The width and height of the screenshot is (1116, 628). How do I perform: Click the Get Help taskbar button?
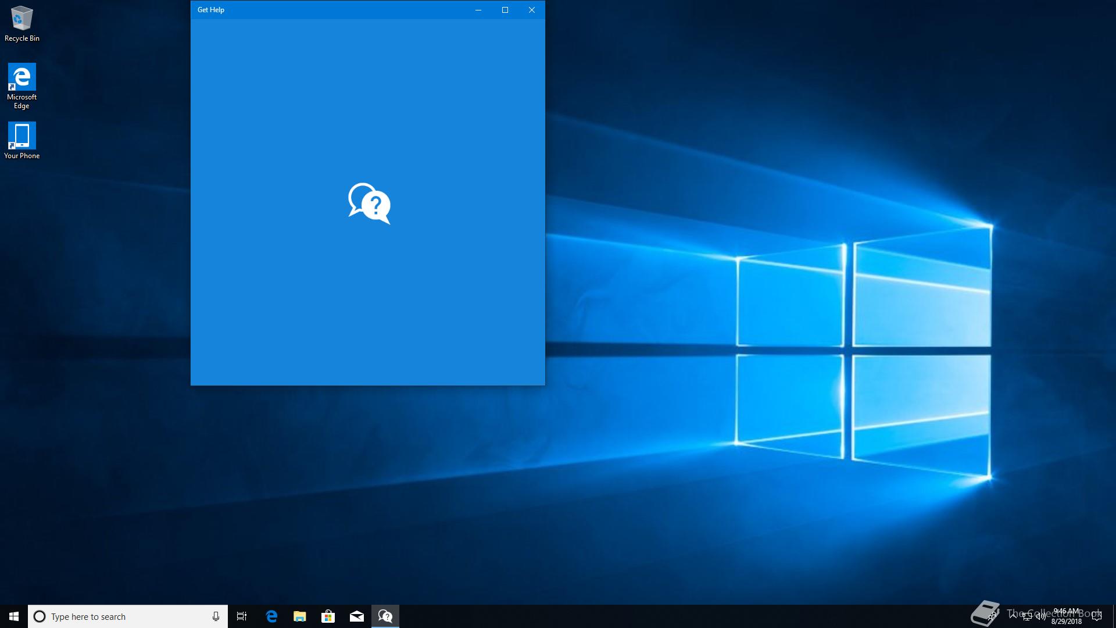coord(385,616)
